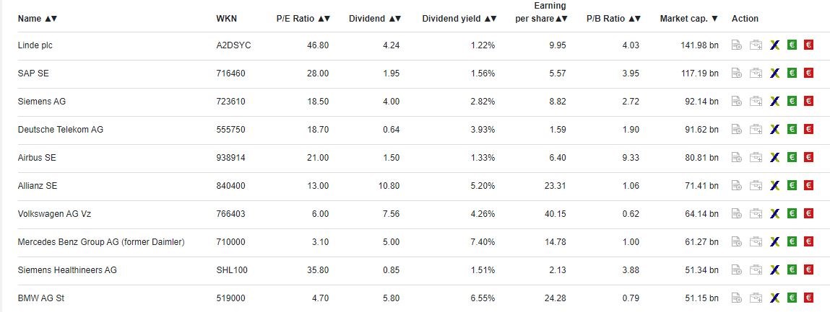
Task: Sort by Dividend yield column header
Action: pyautogui.click(x=459, y=19)
